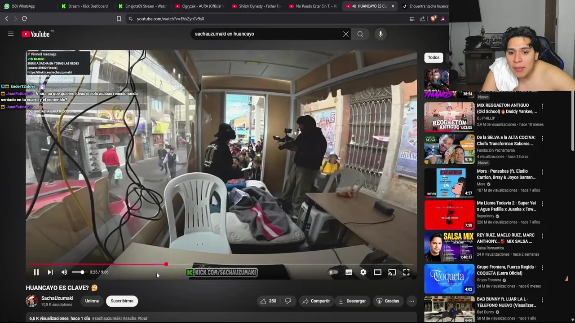Bookmark this page icon
Viewport: 575px width, 323px height.
119,19
